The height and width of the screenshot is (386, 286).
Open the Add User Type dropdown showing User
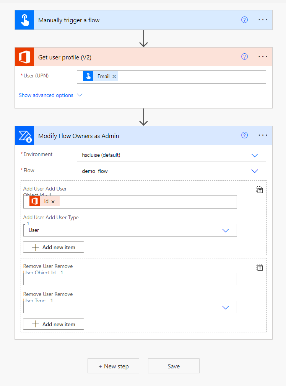pos(130,230)
